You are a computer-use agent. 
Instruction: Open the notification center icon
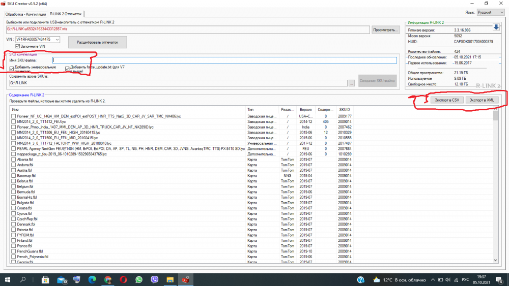(499, 279)
